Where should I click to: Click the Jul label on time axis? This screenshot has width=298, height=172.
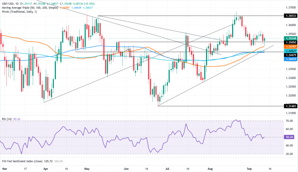pos(167,169)
